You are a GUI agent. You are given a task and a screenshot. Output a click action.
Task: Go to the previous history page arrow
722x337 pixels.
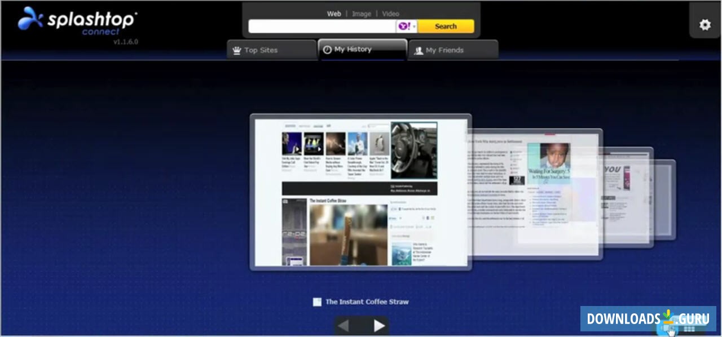(x=344, y=325)
